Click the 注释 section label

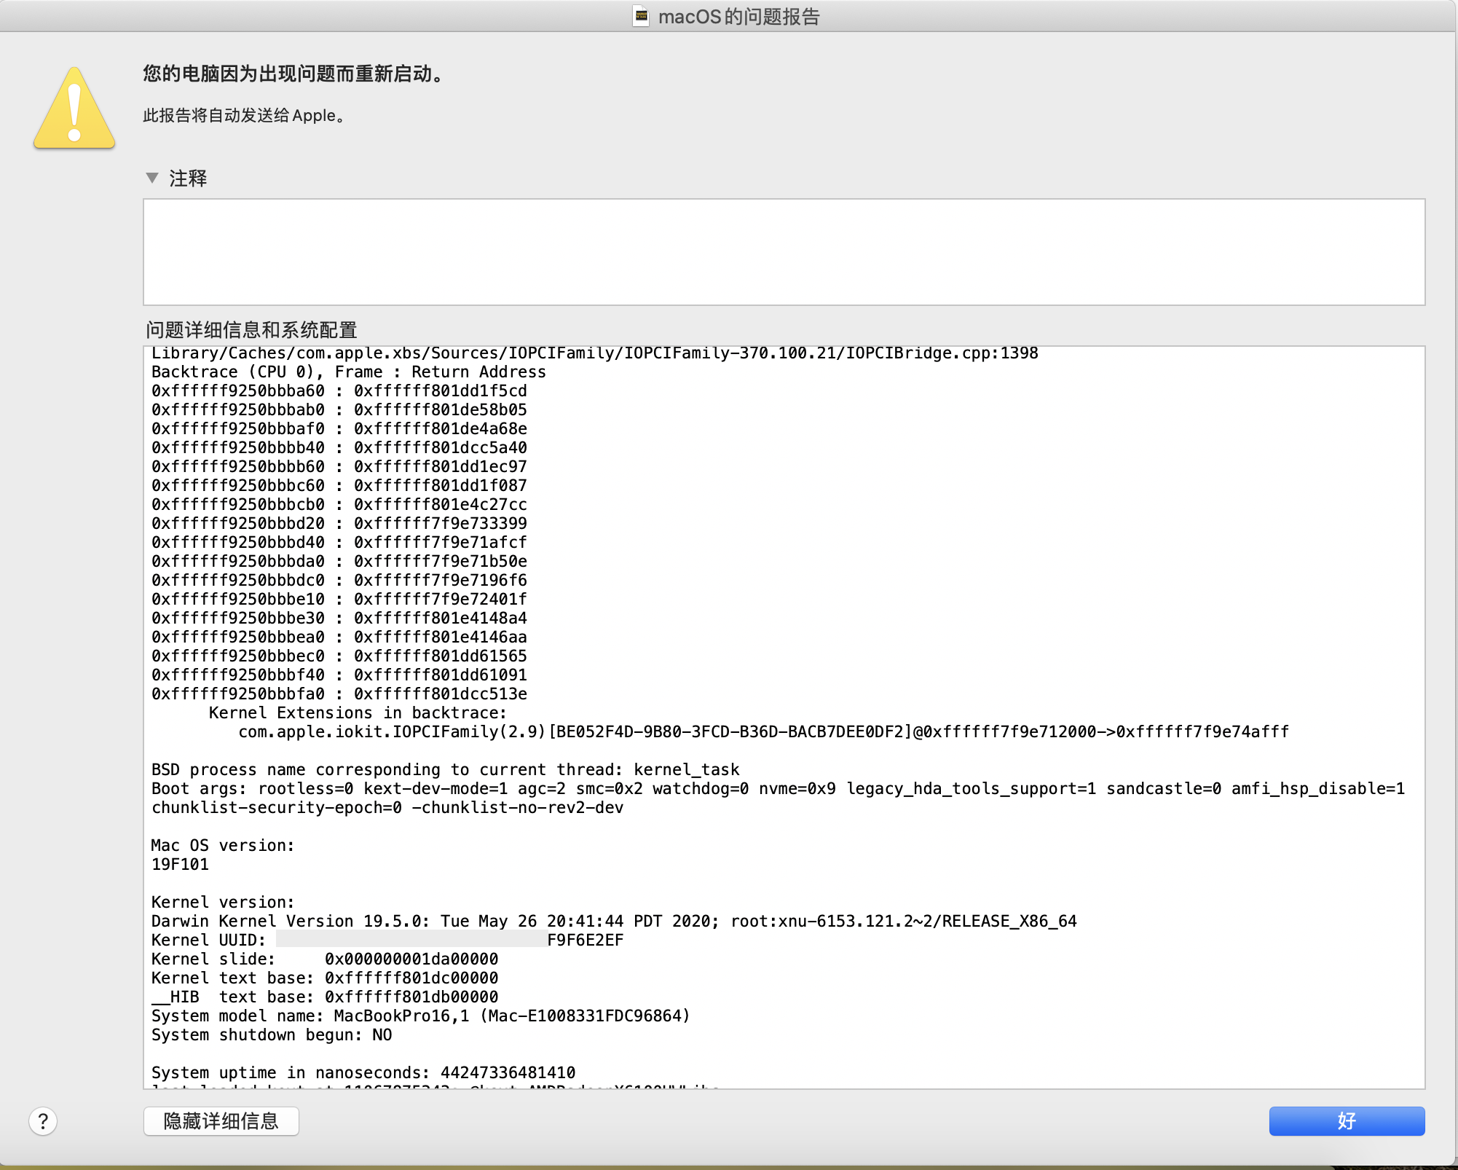coord(188,178)
